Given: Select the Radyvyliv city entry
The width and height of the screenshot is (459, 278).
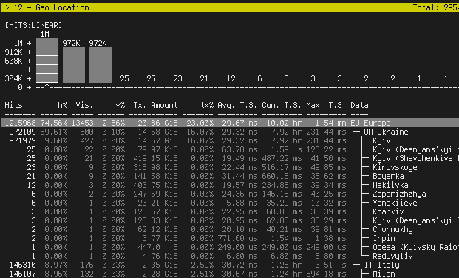Looking at the screenshot, I should point(392,256).
